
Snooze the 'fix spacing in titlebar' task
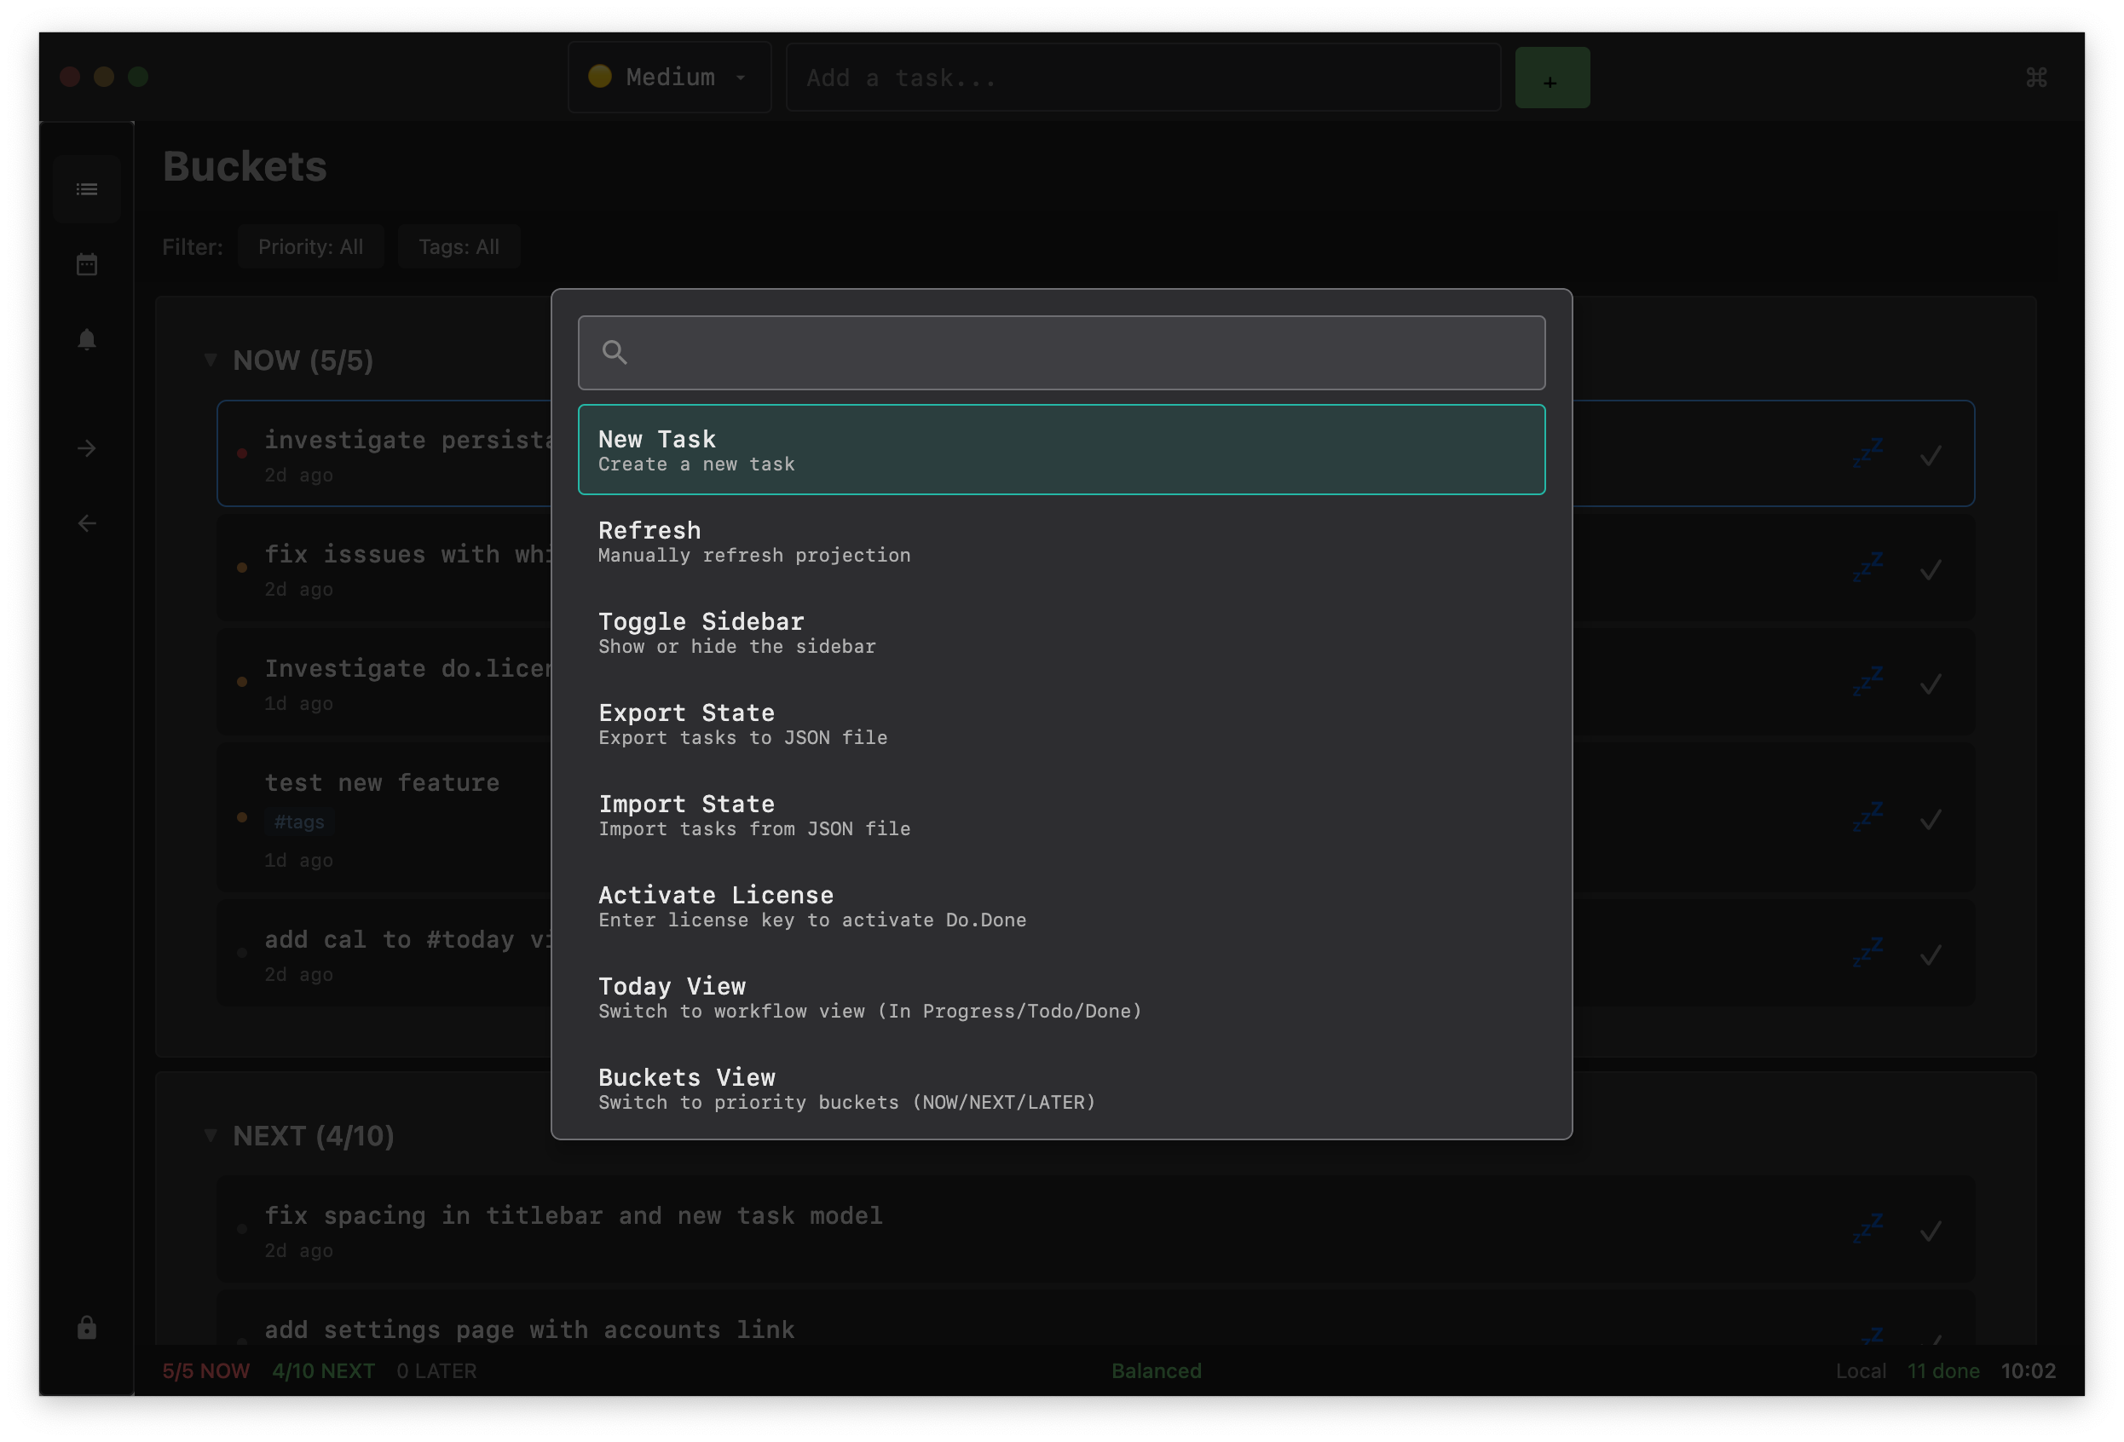pyautogui.click(x=1870, y=1229)
